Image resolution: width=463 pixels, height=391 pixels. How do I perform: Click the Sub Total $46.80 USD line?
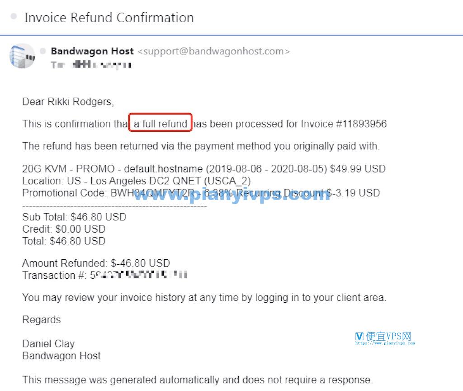(75, 217)
